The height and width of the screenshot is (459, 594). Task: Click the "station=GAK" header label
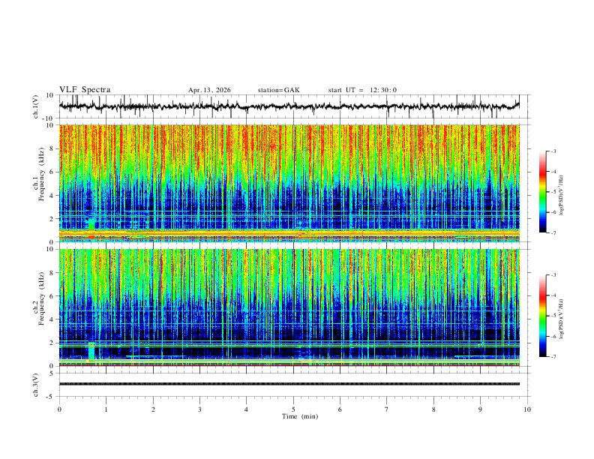[x=279, y=90]
